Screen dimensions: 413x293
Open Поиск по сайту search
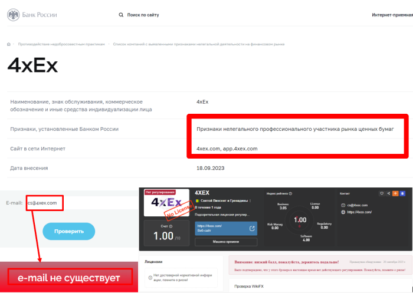click(x=143, y=15)
